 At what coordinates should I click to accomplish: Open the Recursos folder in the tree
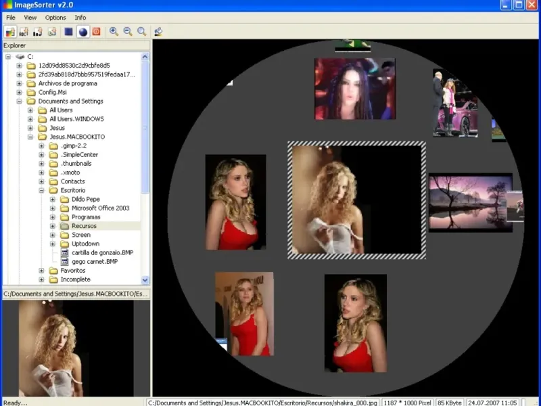coord(84,226)
